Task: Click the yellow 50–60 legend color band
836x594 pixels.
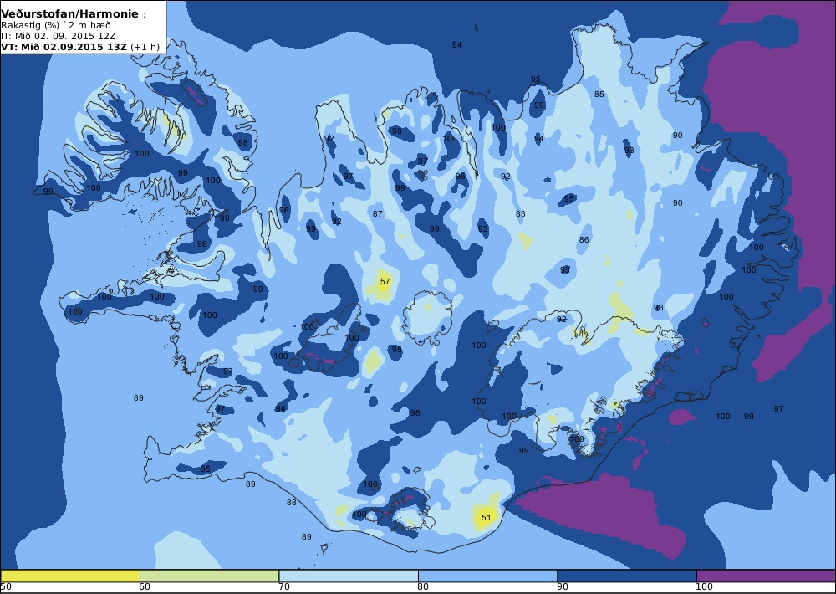Action: (70, 576)
